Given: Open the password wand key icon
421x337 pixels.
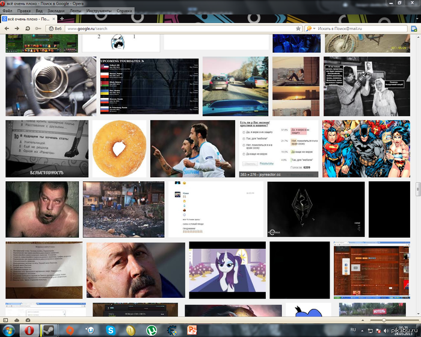Looking at the screenshot, I should [38, 28].
